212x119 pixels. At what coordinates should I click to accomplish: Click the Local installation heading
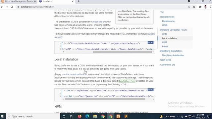66,59
